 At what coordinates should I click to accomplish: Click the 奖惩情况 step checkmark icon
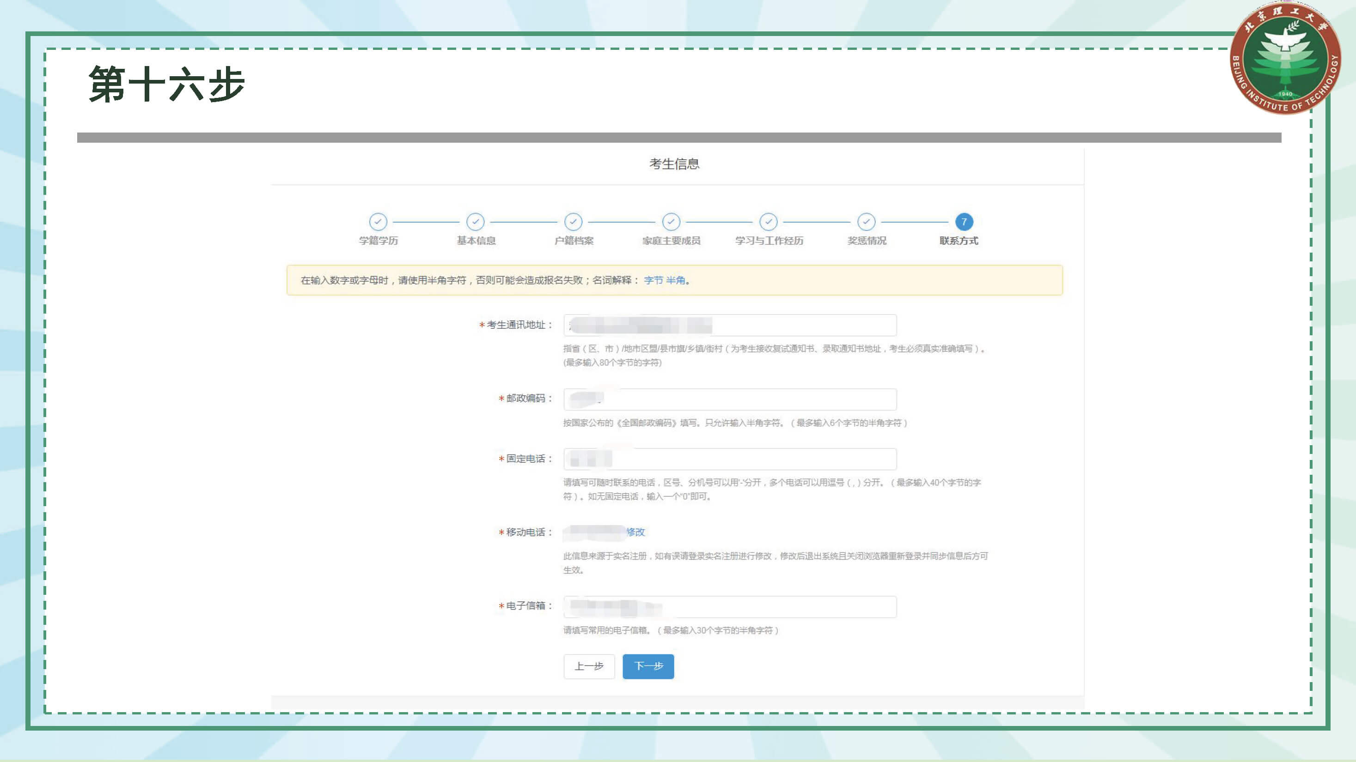(x=867, y=222)
